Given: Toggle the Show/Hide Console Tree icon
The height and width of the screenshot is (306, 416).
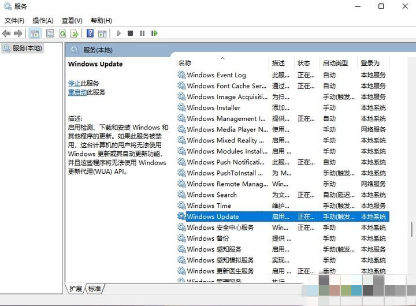Looking at the screenshot, I should pos(35,33).
